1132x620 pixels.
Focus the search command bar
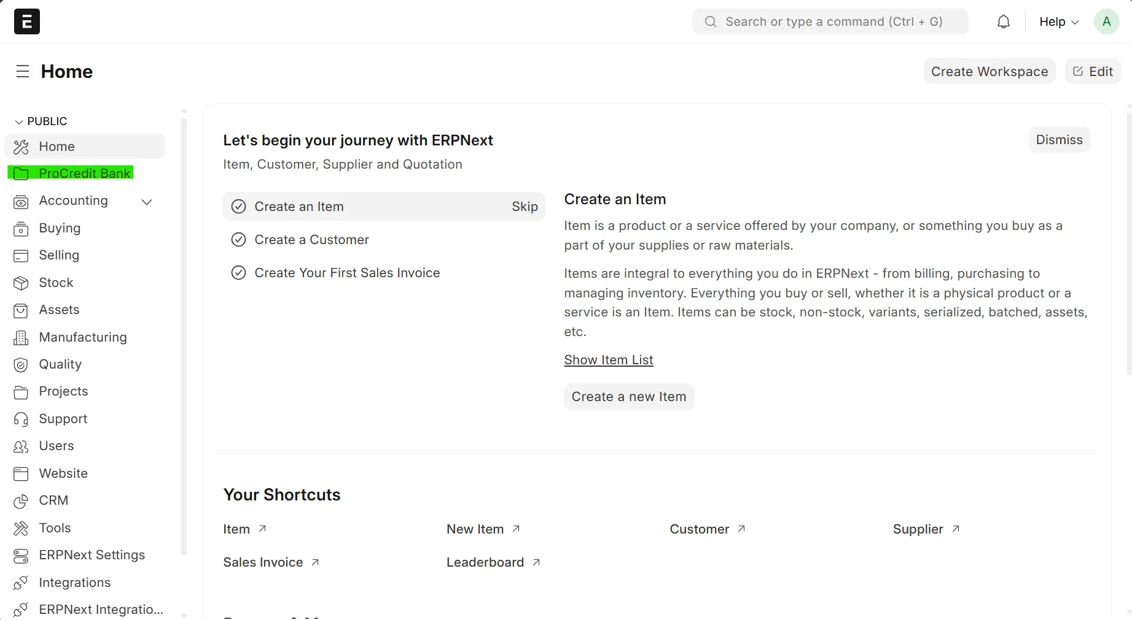point(830,21)
